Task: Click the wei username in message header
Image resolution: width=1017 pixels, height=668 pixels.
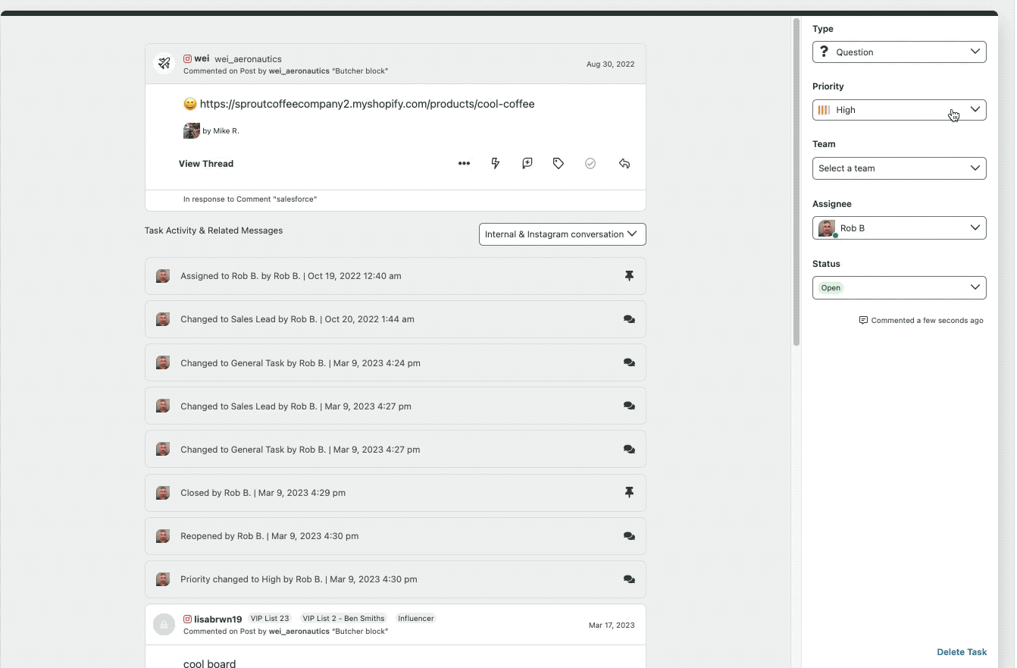Action: pyautogui.click(x=202, y=58)
